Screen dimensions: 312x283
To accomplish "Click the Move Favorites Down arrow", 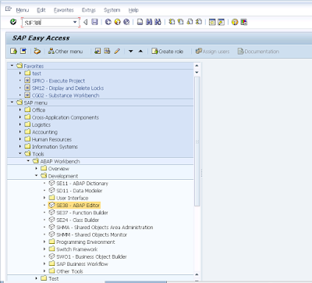I will tap(131, 51).
